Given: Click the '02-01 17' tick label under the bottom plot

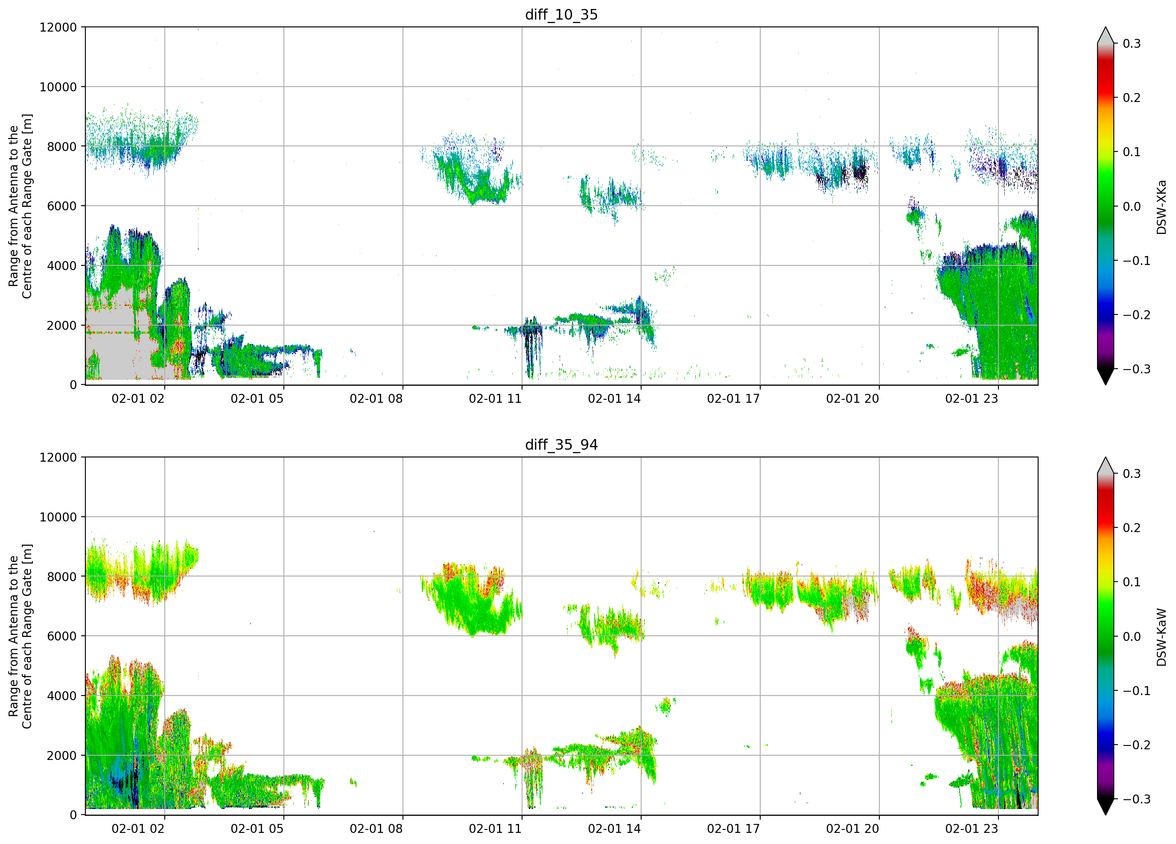Looking at the screenshot, I should click(x=733, y=829).
